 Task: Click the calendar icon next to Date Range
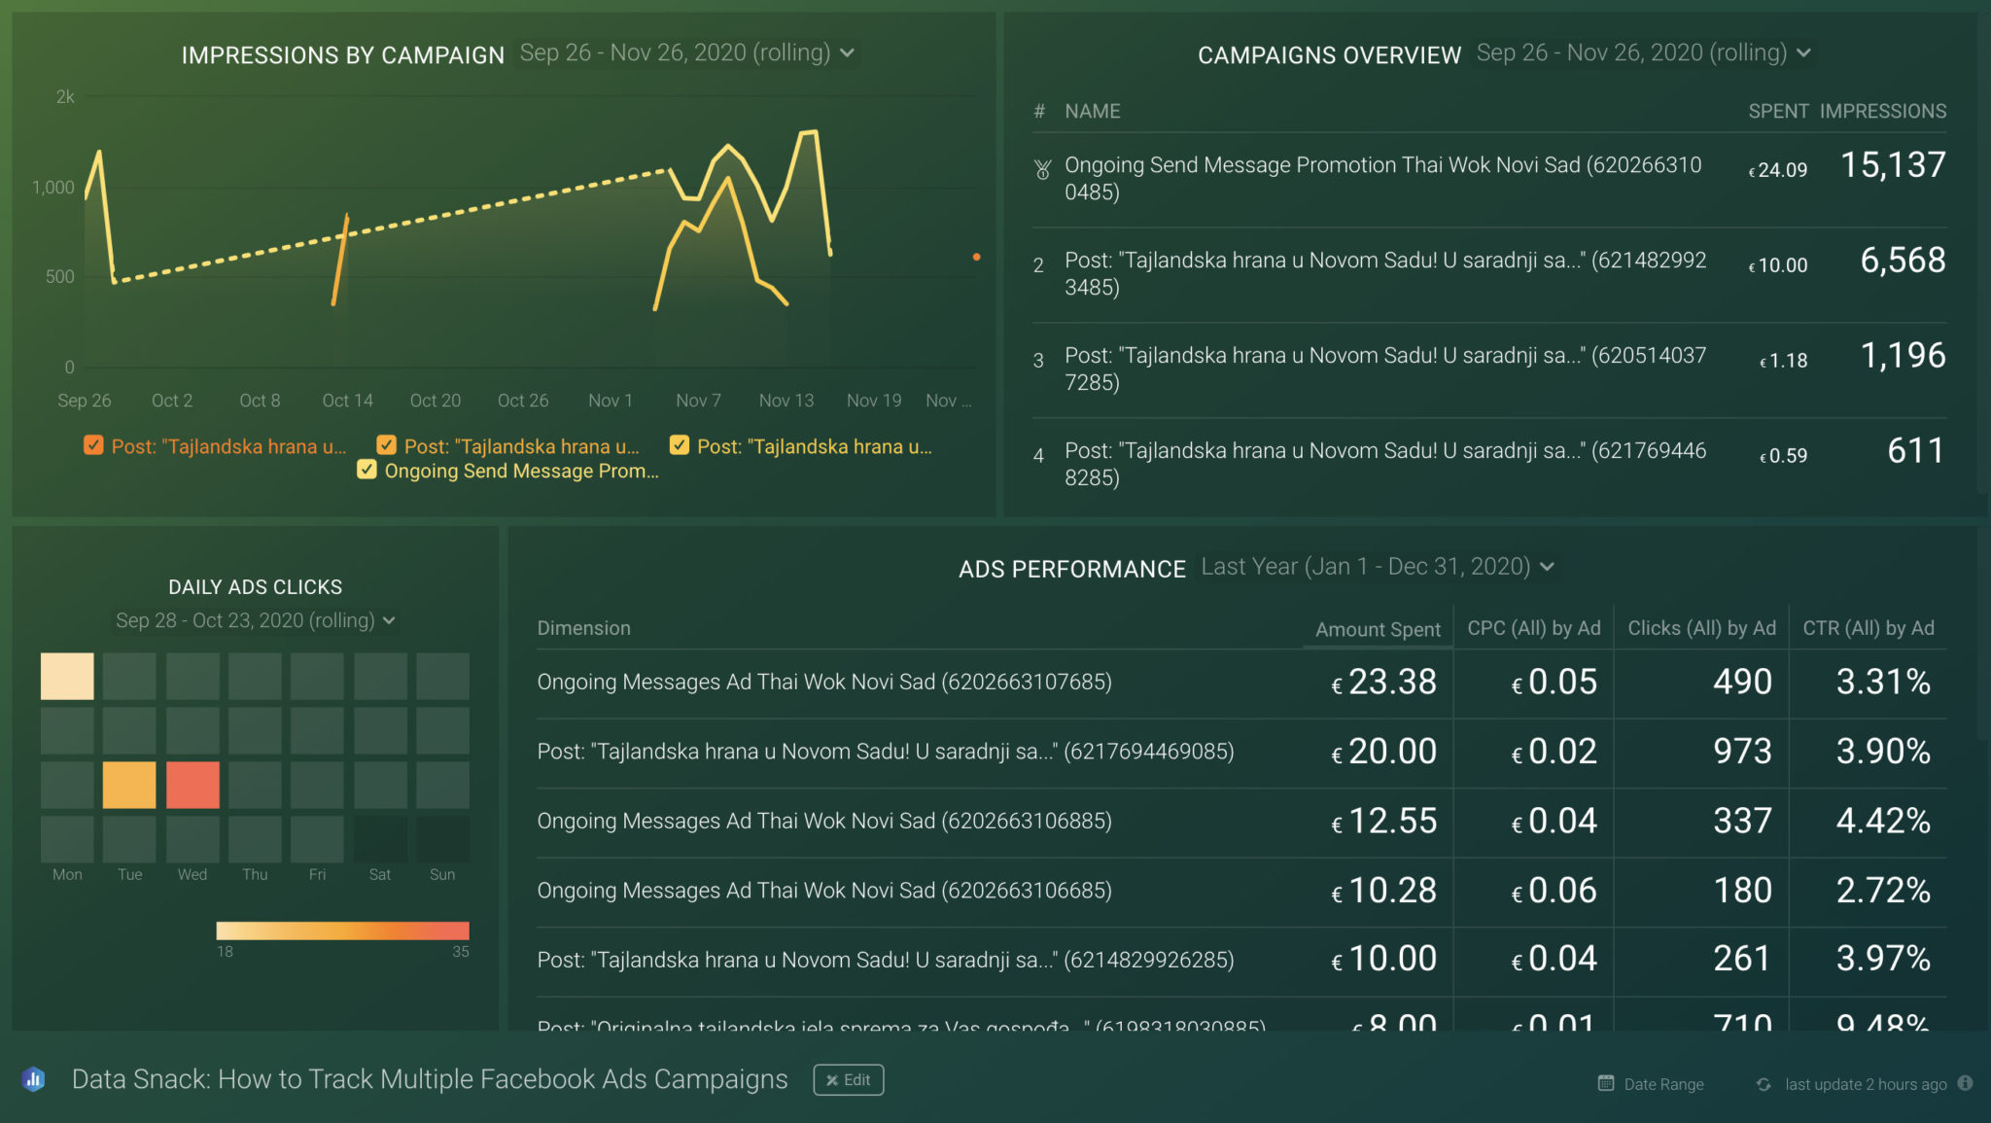point(1605,1082)
